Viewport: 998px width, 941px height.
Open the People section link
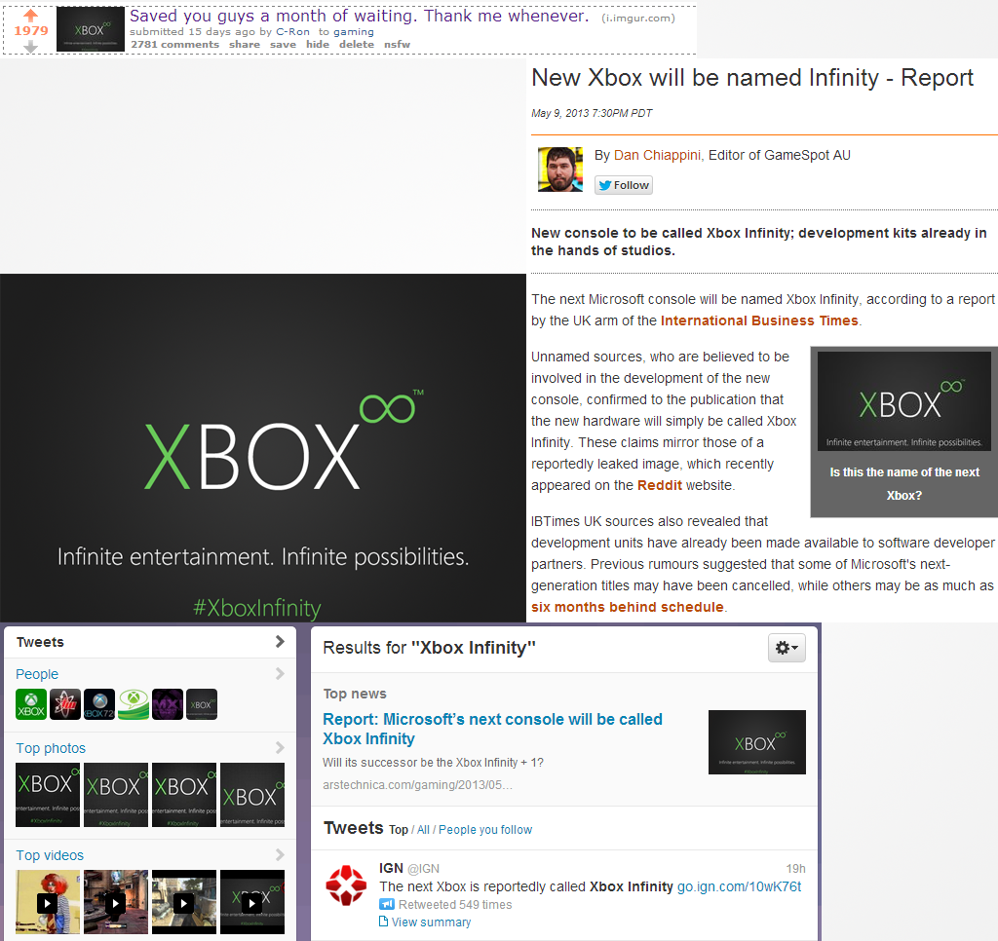point(37,674)
